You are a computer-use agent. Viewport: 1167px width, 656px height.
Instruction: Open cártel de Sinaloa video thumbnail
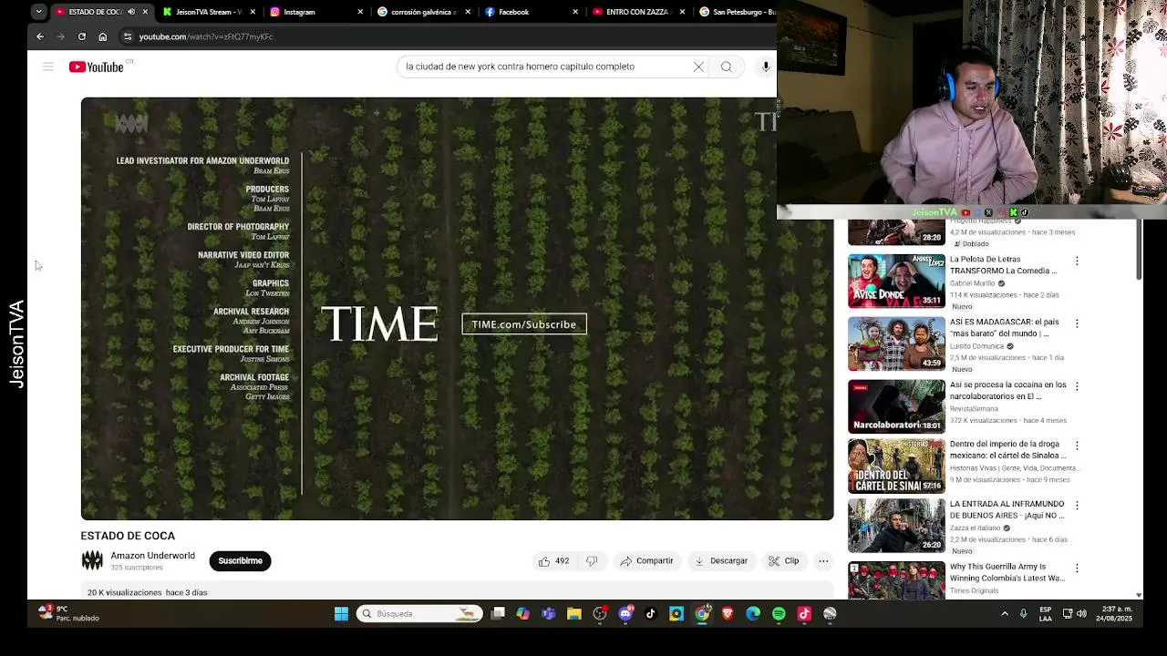pos(896,466)
